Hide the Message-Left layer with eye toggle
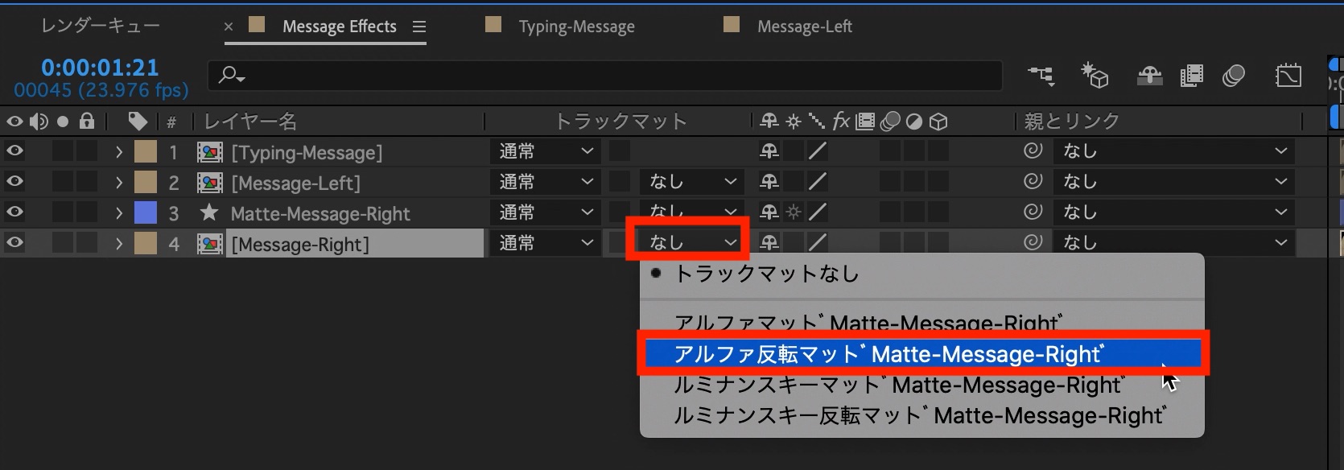 point(14,181)
